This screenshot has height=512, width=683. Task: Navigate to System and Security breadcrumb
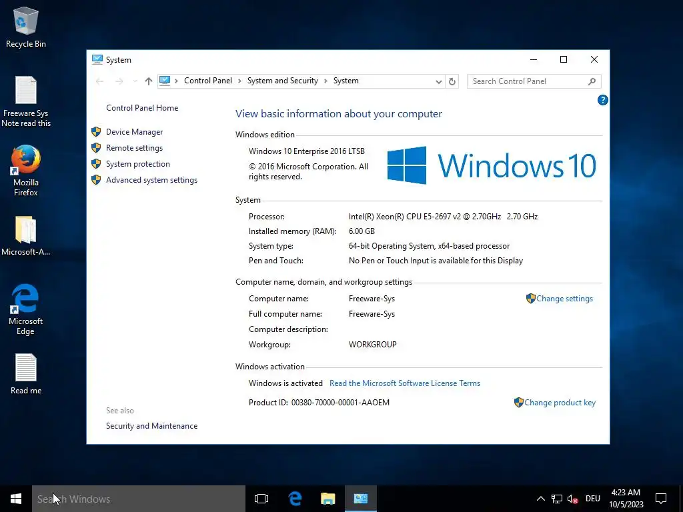point(283,81)
